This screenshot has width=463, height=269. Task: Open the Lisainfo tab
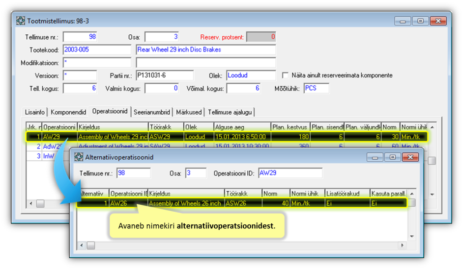pos(34,112)
